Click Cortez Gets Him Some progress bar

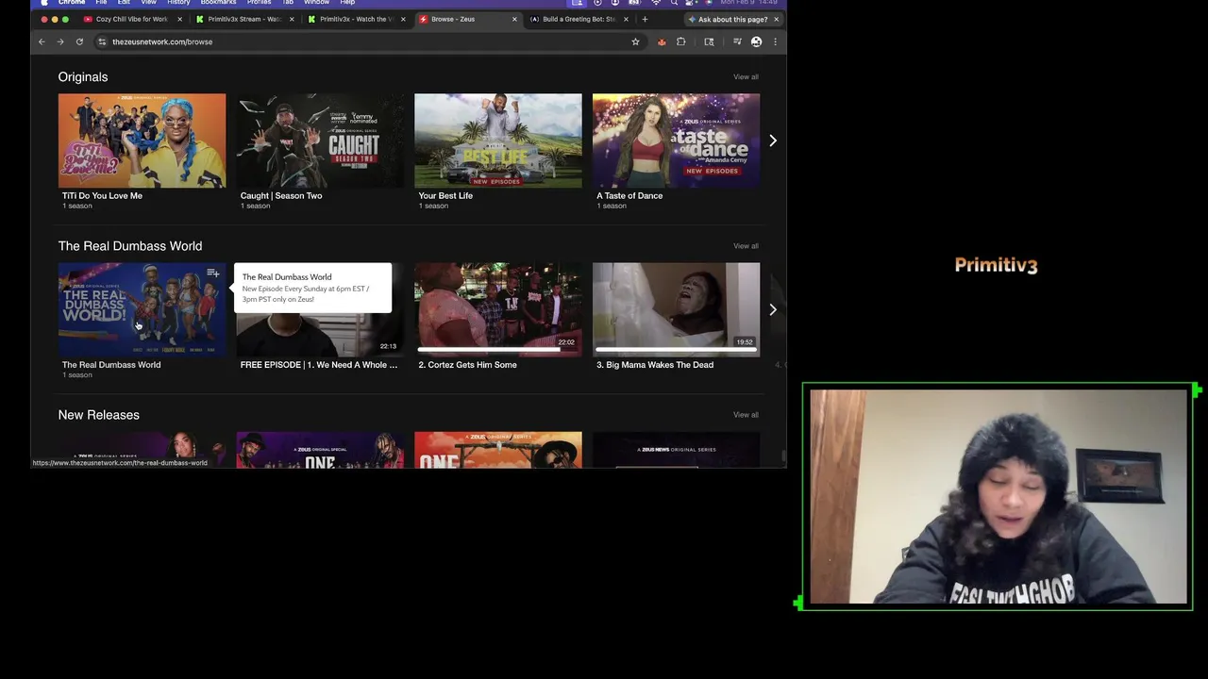point(497,350)
